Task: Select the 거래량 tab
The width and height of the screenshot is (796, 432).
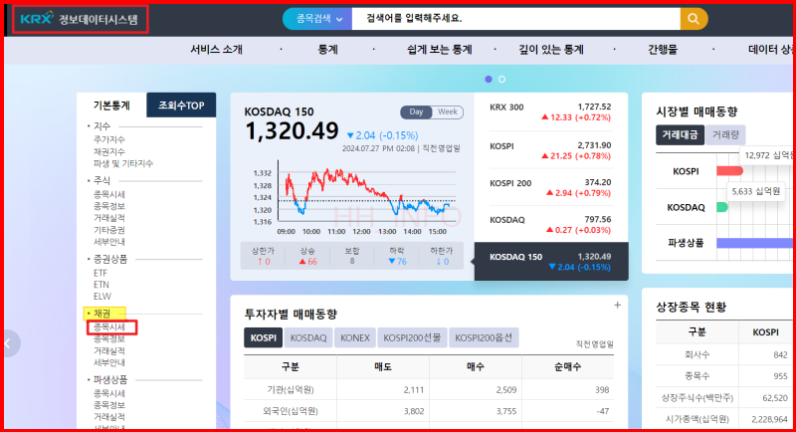Action: [725, 135]
